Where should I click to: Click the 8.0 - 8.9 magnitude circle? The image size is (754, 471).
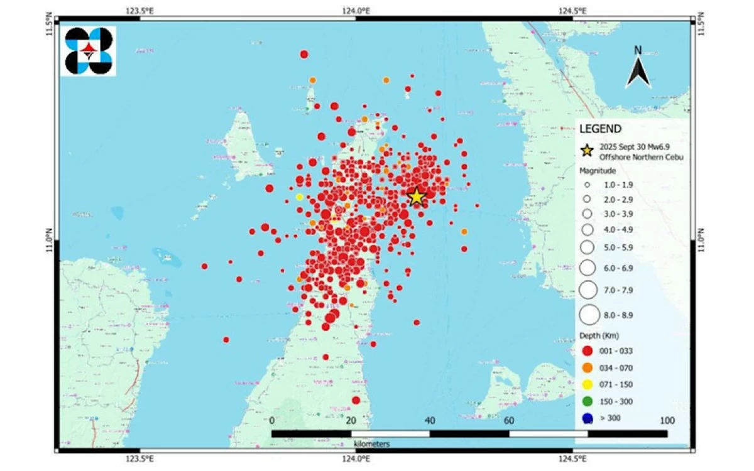pyautogui.click(x=589, y=314)
